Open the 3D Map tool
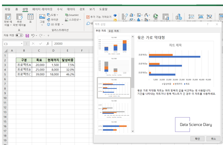 click(x=179, y=17)
